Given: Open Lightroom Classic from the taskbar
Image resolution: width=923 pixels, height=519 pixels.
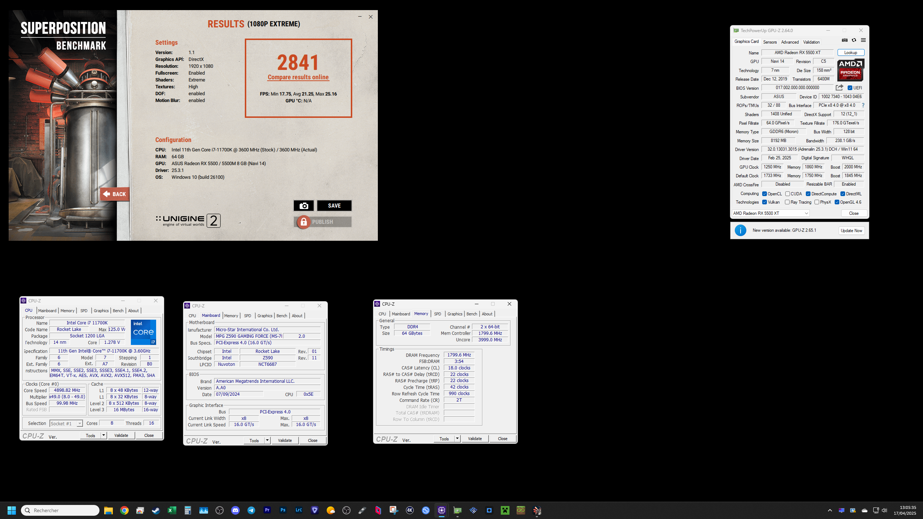Looking at the screenshot, I should tap(299, 510).
